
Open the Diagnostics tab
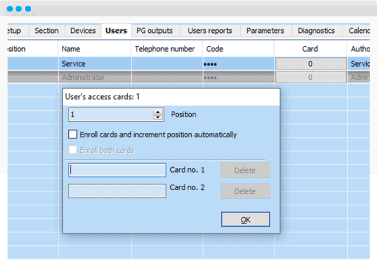point(316,31)
